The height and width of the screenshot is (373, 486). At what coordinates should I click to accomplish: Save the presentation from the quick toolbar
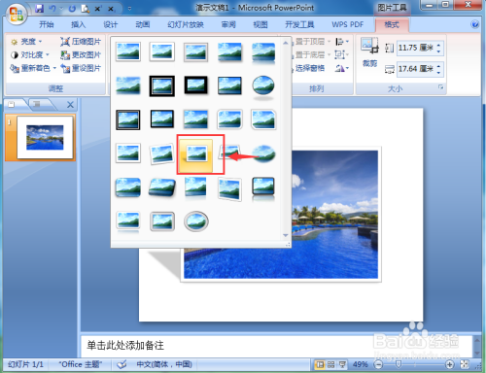click(x=40, y=9)
